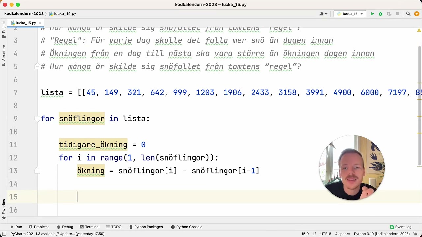Run with coverage icon in toolbar
The image size is (422, 237).
(389, 14)
